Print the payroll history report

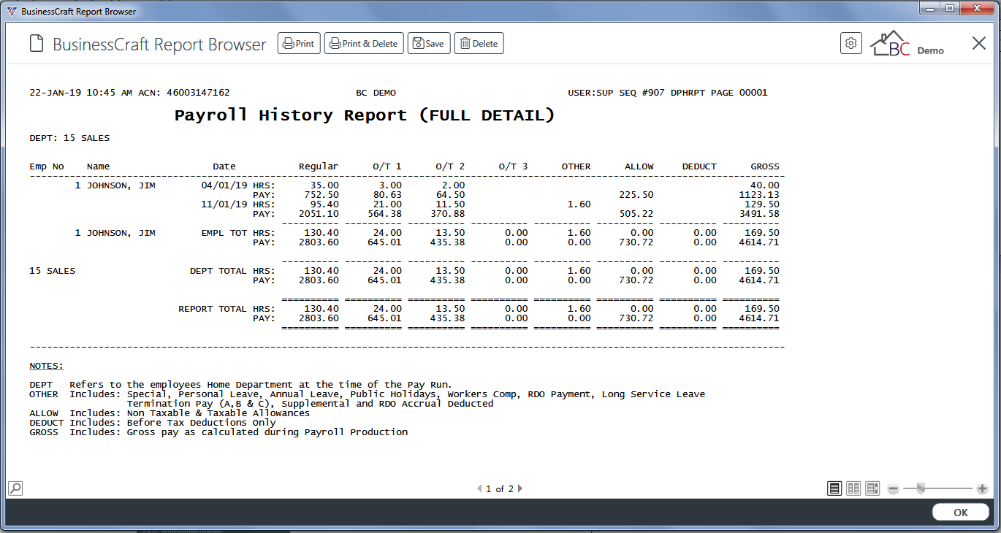coord(299,44)
